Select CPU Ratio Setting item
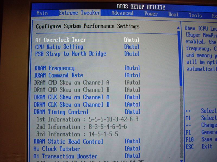217x162 pixels. pos(59,47)
